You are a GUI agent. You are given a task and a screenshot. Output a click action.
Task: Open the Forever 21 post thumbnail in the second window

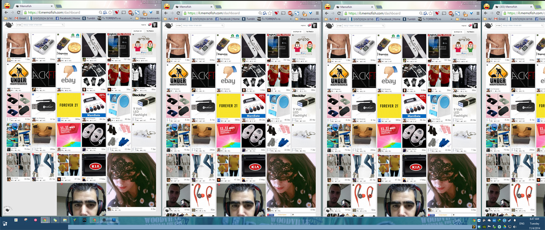[x=228, y=105]
